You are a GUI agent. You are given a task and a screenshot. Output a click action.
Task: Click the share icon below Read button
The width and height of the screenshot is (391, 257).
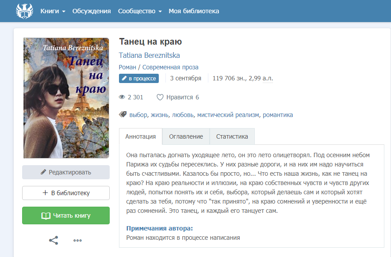[x=54, y=240]
